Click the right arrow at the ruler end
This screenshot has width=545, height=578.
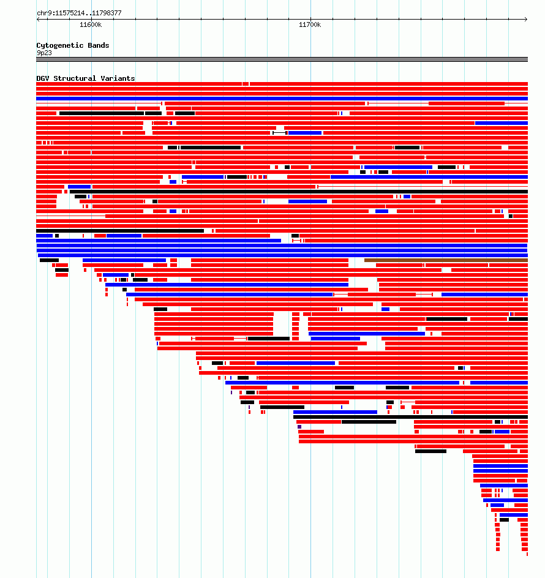[526, 19]
